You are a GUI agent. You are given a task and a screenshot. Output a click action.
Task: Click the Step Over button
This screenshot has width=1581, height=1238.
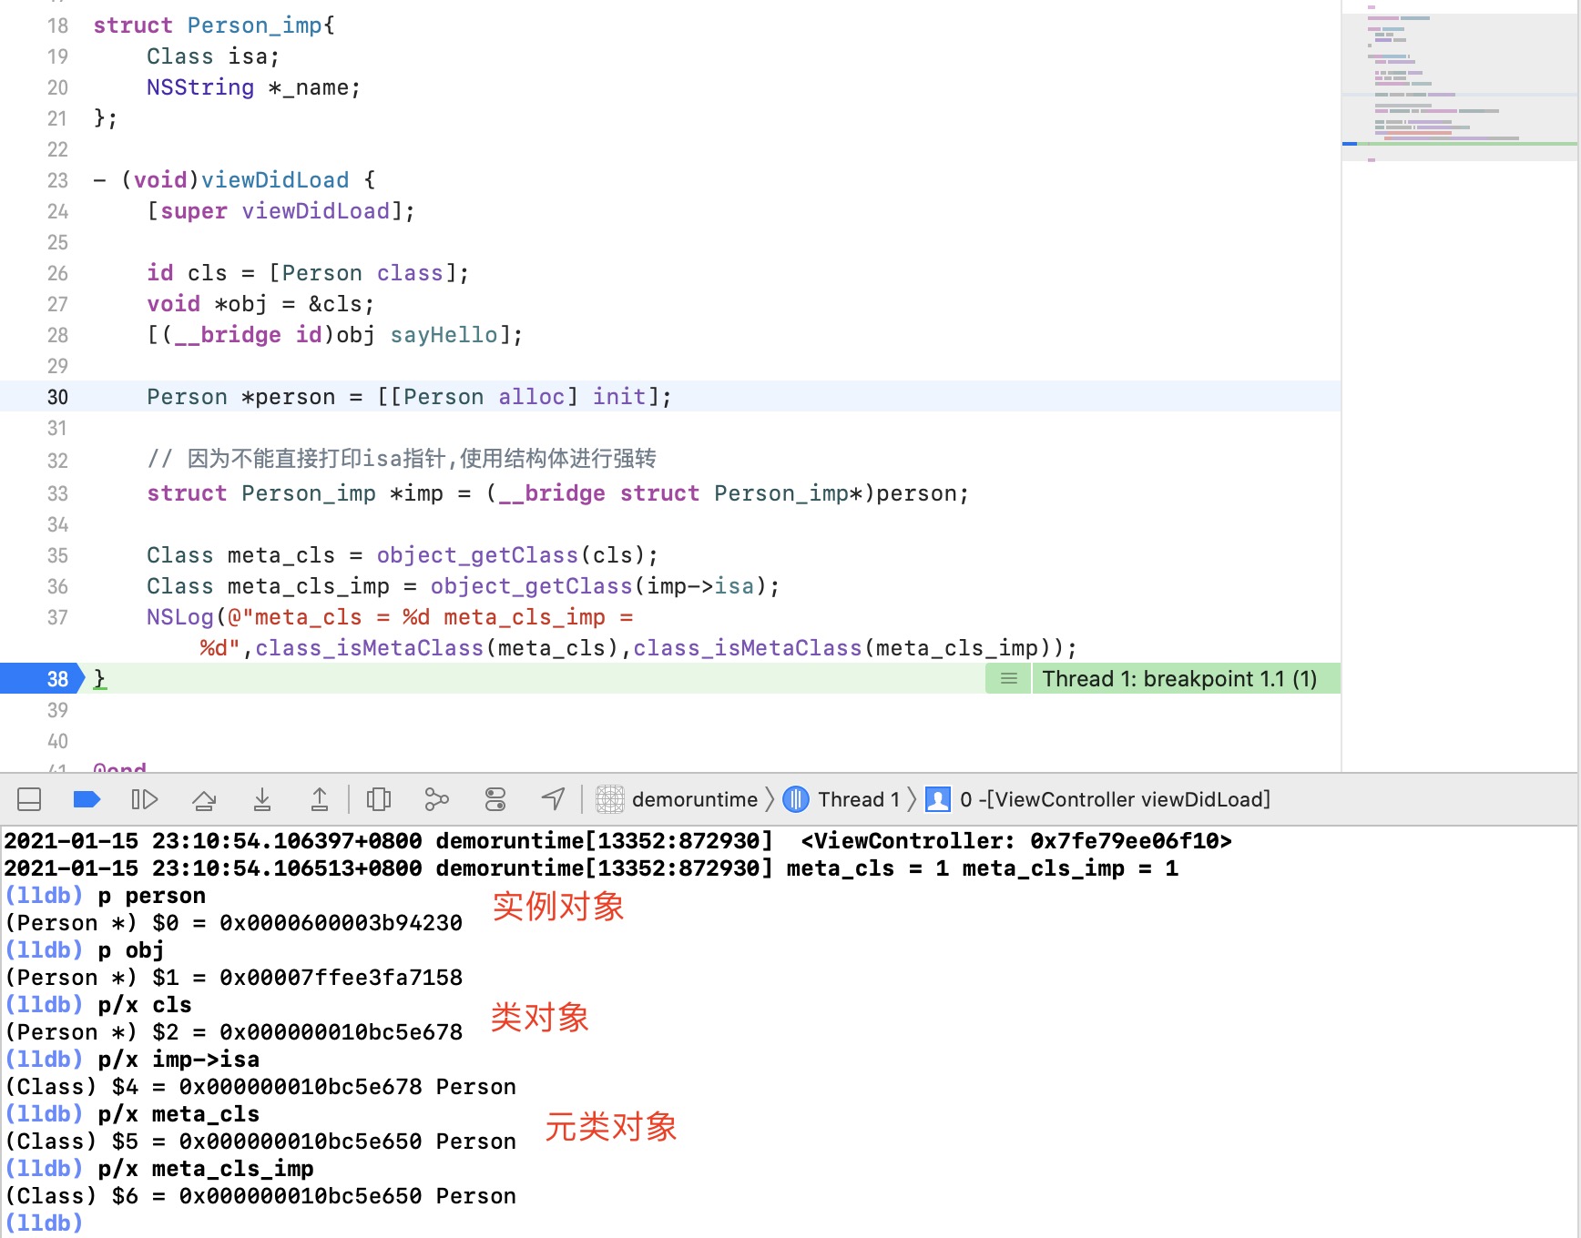tap(204, 799)
